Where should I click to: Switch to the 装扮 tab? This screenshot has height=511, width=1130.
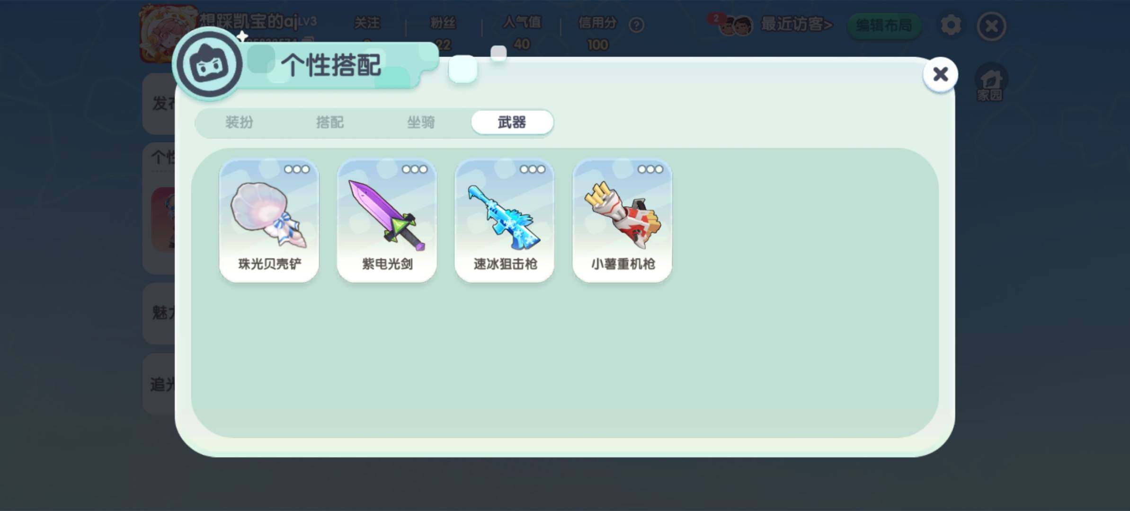point(239,123)
